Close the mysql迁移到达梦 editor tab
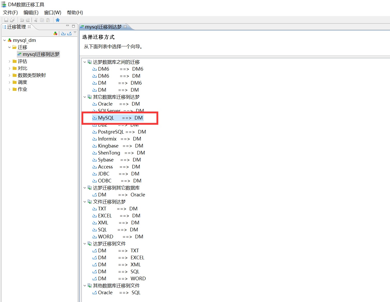 [x=125, y=27]
